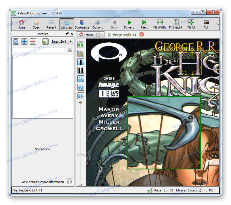The height and width of the screenshot is (205, 231).
Task: Select double page view mode
Action: [81, 70]
